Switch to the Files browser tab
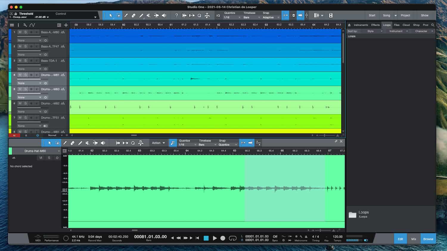 point(397,25)
